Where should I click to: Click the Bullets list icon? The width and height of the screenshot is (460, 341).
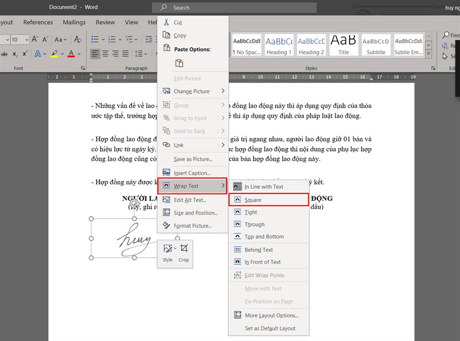click(x=95, y=39)
